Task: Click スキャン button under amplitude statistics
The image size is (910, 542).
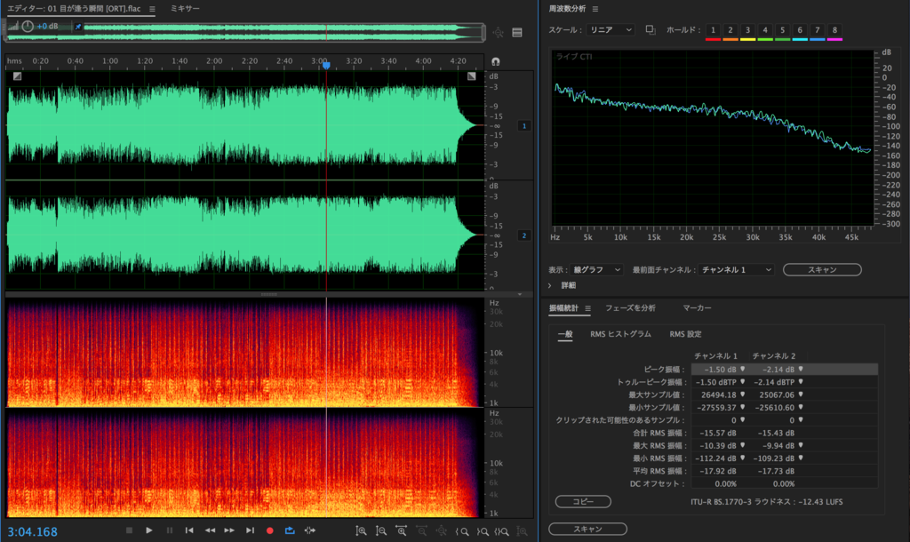Action: (x=588, y=530)
